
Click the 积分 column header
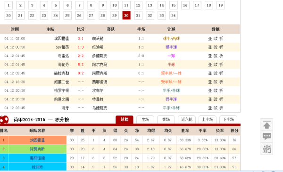click(x=234, y=131)
